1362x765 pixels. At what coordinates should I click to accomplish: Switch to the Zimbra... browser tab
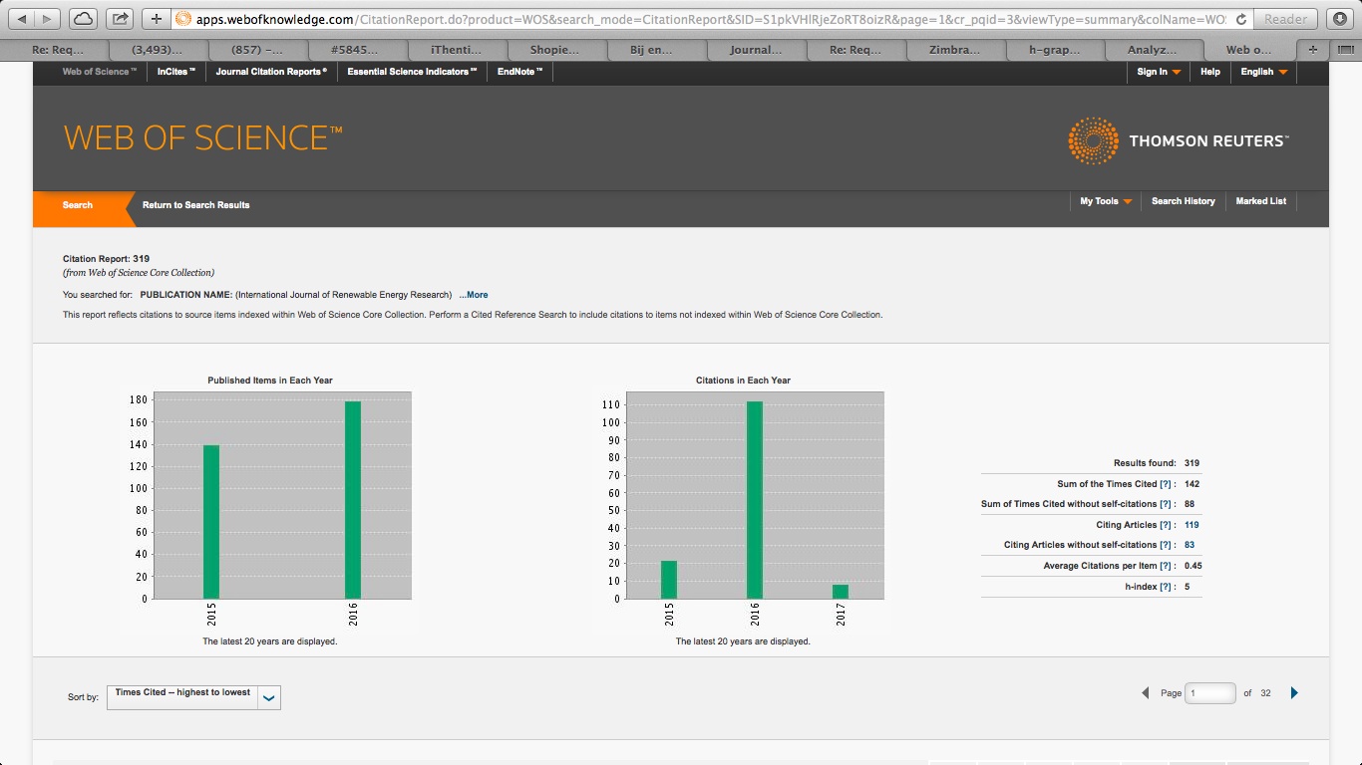954,49
